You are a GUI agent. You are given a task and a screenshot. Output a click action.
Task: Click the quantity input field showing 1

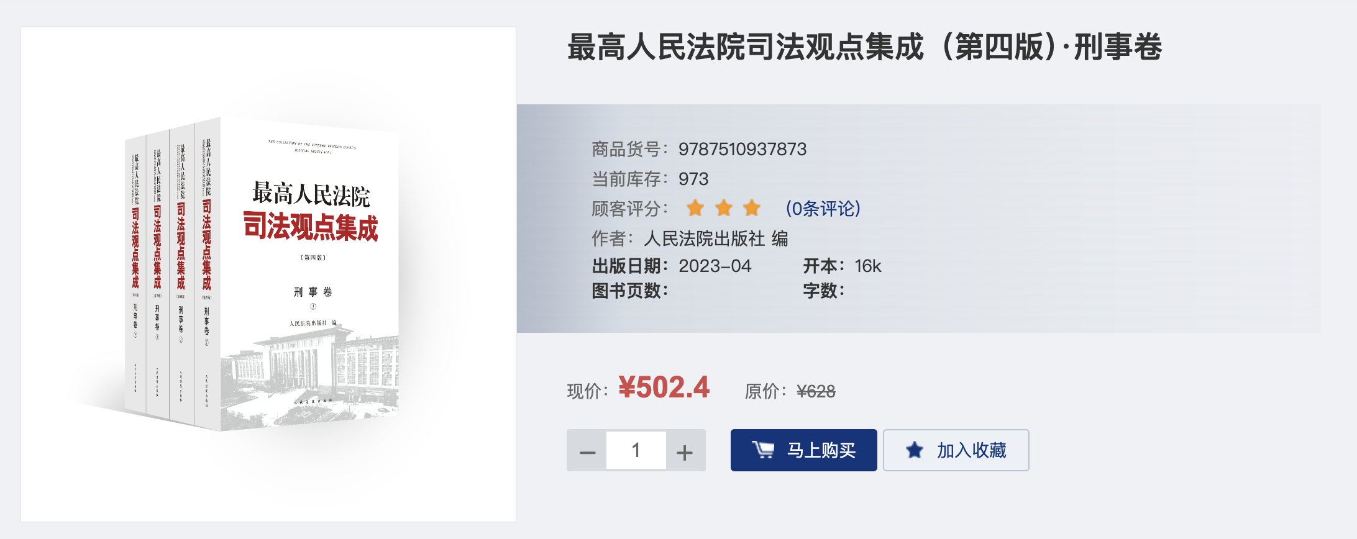(x=636, y=450)
